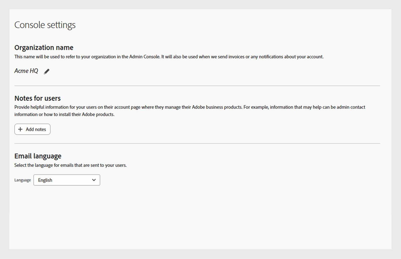Screen dimensions: 401x259
Task: Click the Console settings page title
Action: pyautogui.click(x=45, y=25)
